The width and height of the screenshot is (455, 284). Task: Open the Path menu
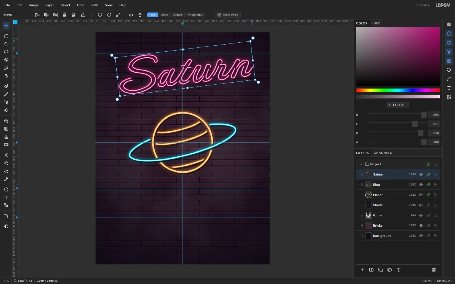(x=95, y=5)
